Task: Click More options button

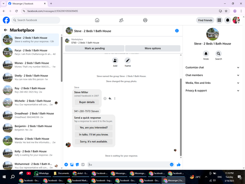Action: (153, 48)
